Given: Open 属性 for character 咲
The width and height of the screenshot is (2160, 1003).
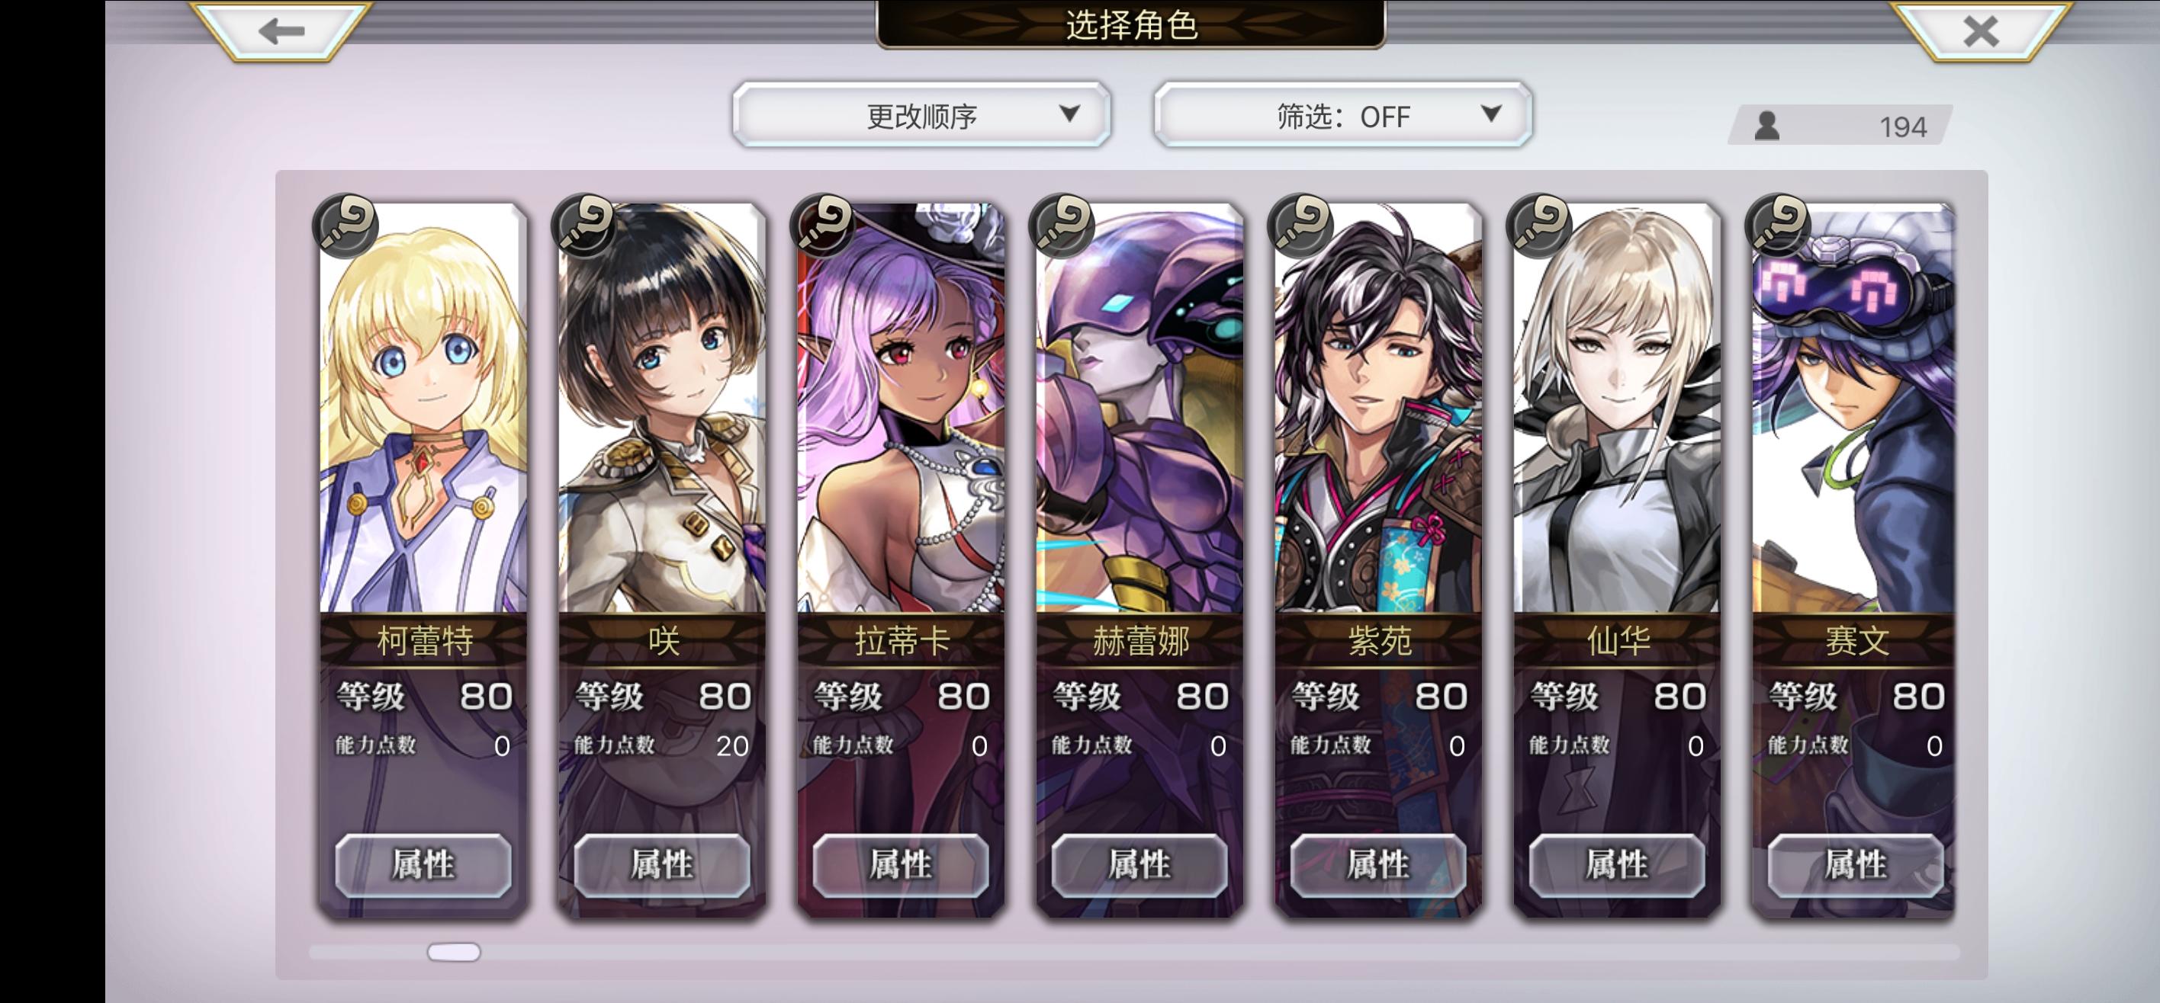Looking at the screenshot, I should (x=663, y=865).
